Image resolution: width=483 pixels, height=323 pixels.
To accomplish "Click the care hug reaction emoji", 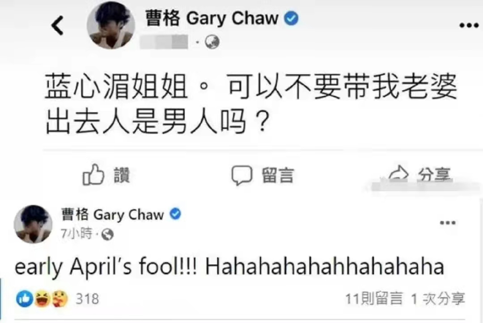I will 59,299.
